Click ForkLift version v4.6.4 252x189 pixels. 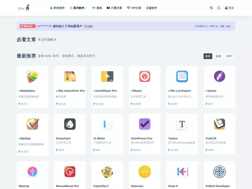[210, 150]
